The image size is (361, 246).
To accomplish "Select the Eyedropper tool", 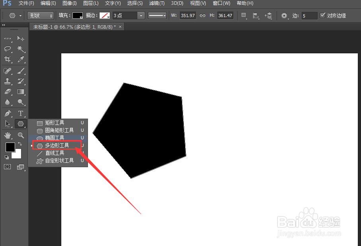I will (x=21, y=59).
